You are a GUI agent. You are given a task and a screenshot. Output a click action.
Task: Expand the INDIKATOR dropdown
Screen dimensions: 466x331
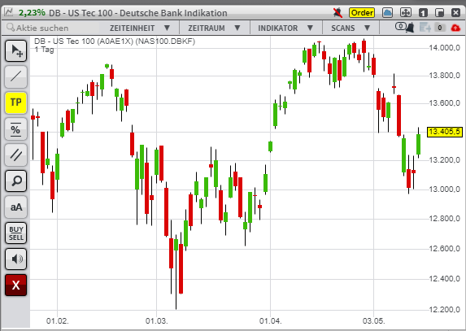pyautogui.click(x=286, y=28)
